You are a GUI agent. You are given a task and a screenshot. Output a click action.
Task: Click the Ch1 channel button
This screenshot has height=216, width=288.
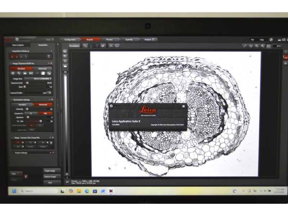point(285,58)
